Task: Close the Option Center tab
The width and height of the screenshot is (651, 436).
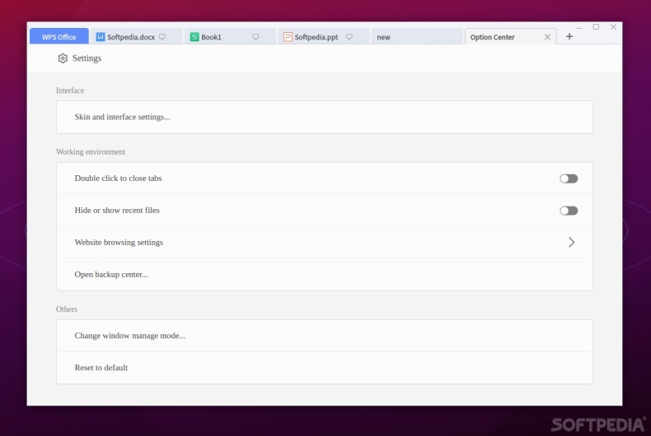Action: 548,37
